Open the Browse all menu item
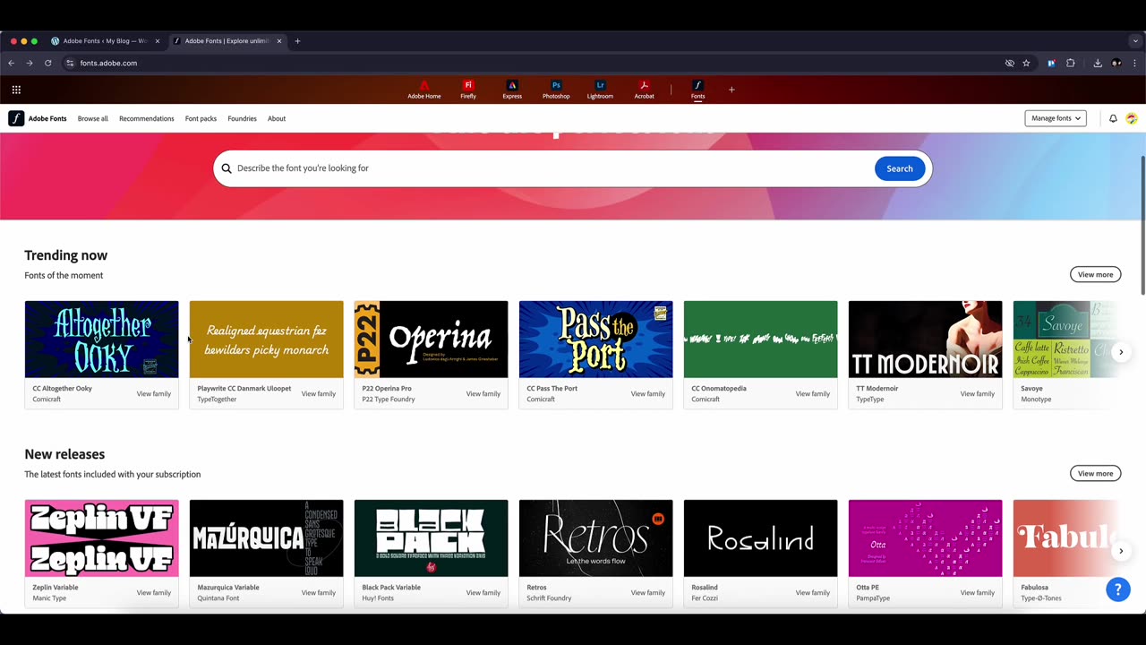 pos(92,118)
